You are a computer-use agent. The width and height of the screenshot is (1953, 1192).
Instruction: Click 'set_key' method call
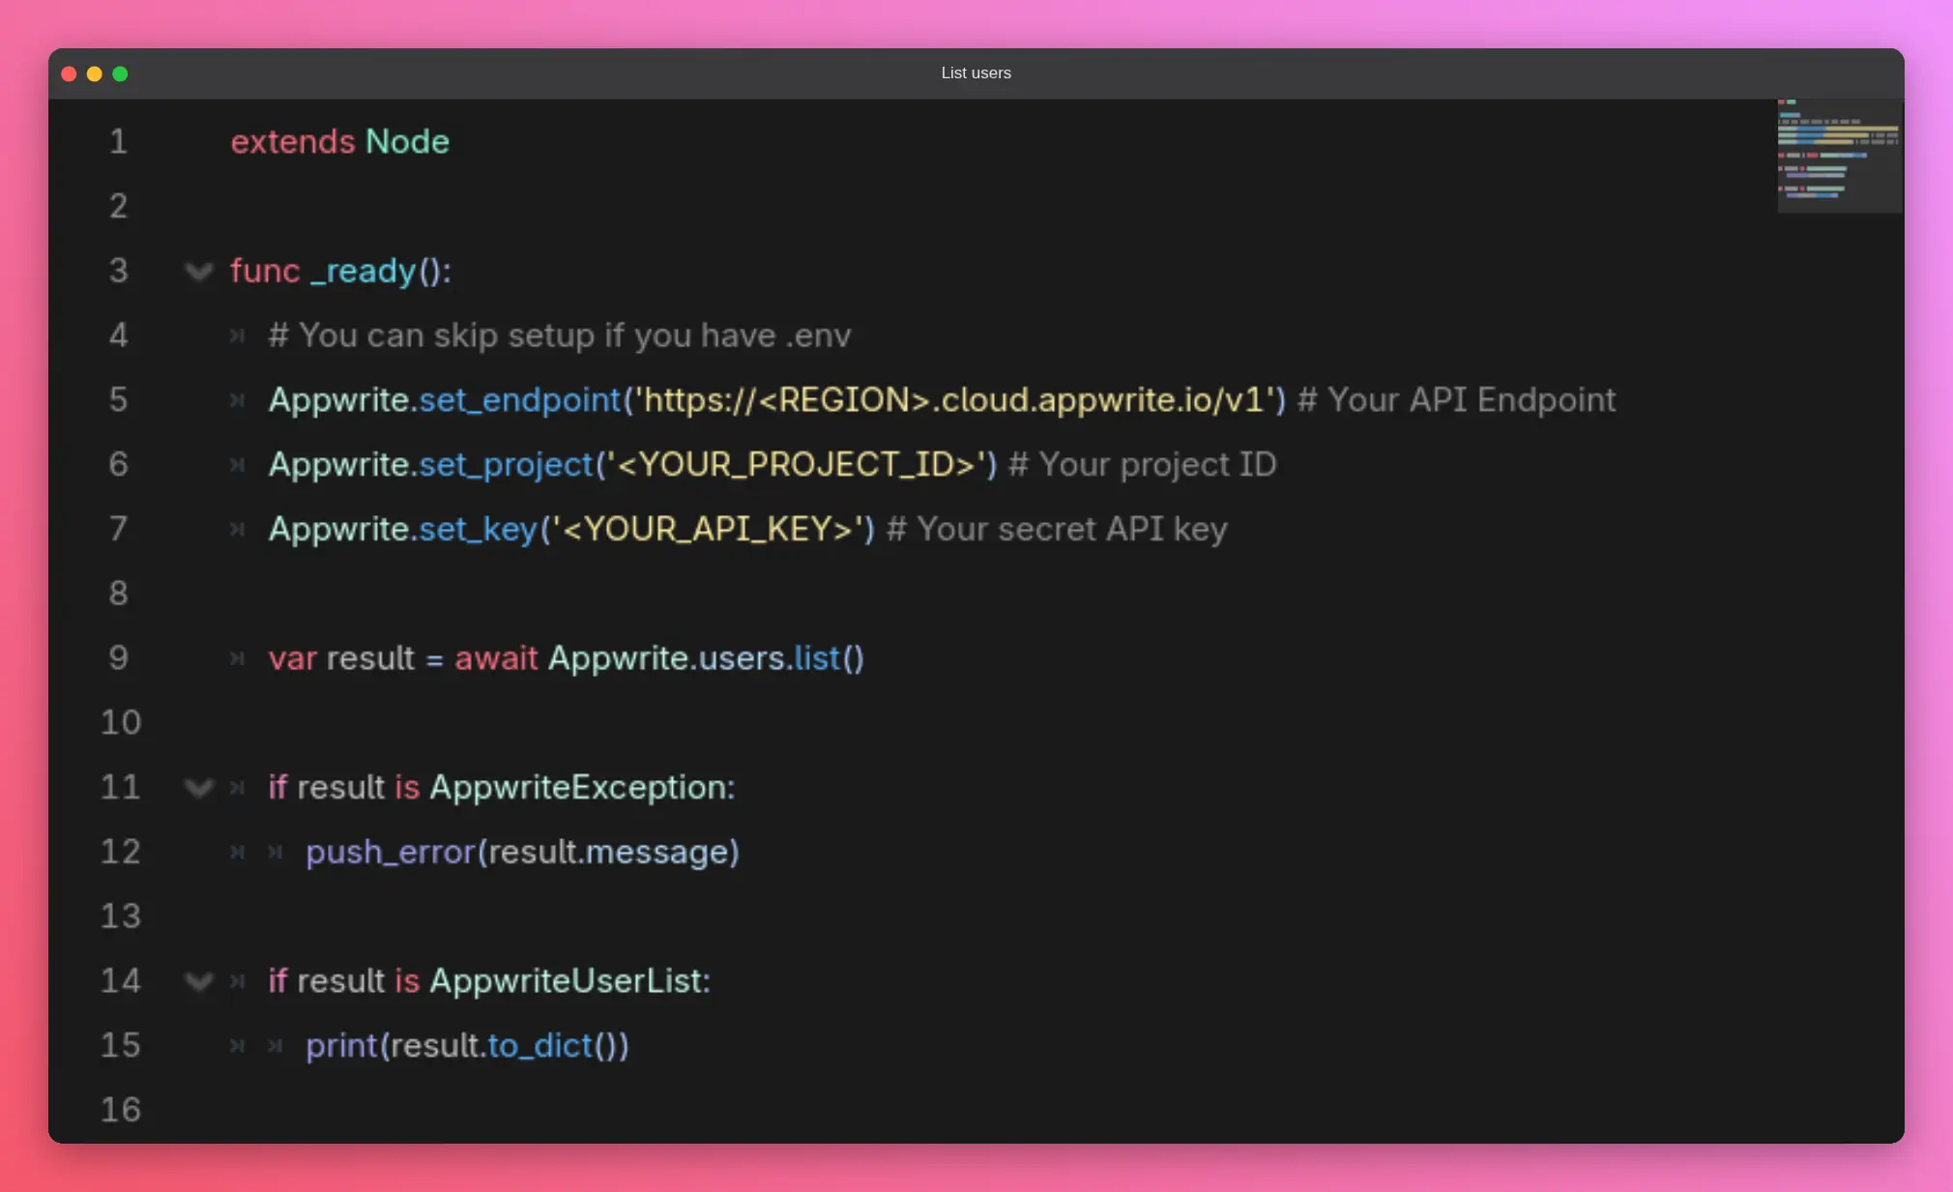[478, 529]
